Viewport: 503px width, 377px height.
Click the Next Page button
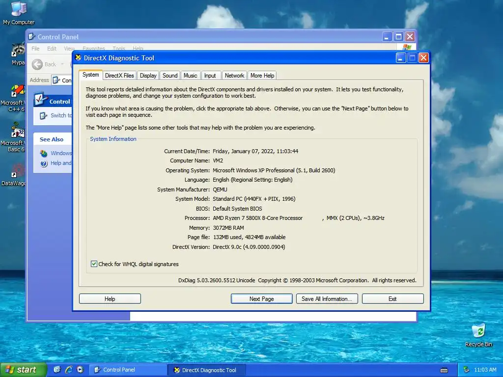(261, 299)
